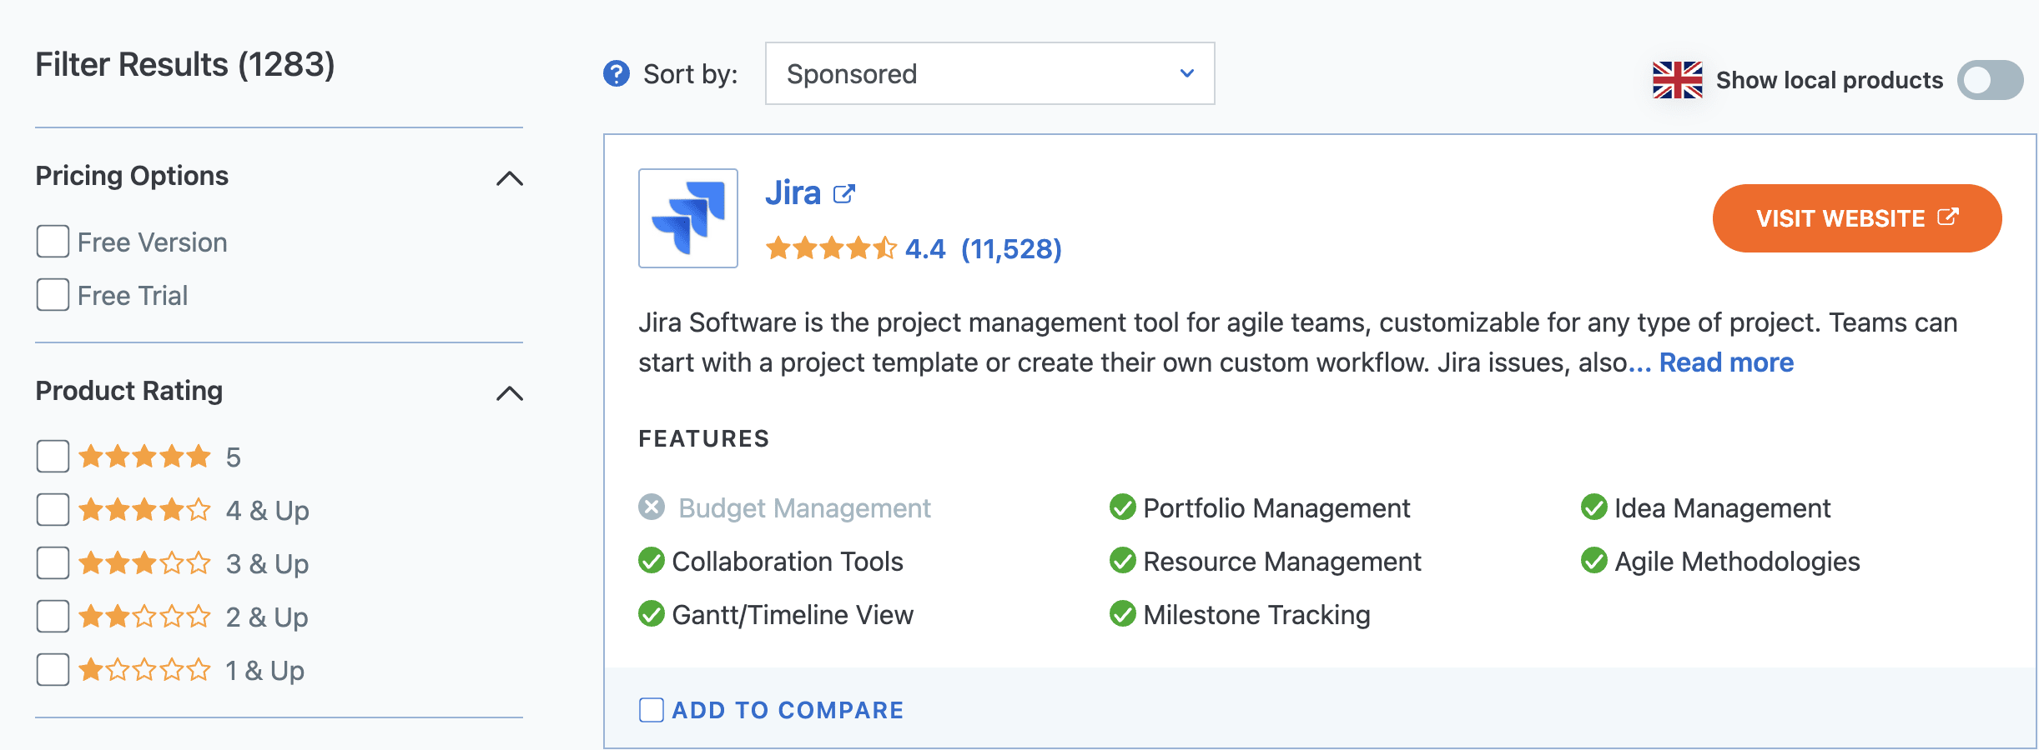2039x750 pixels.
Task: Click the ADD TO COMPARE label
Action: tap(788, 710)
